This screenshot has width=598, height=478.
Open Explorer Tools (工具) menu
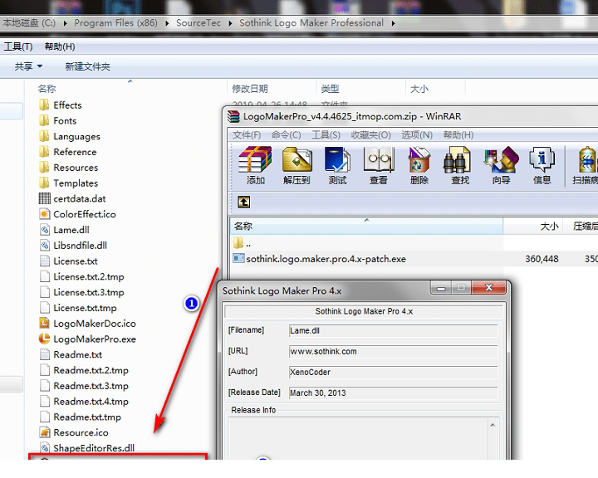tap(18, 46)
